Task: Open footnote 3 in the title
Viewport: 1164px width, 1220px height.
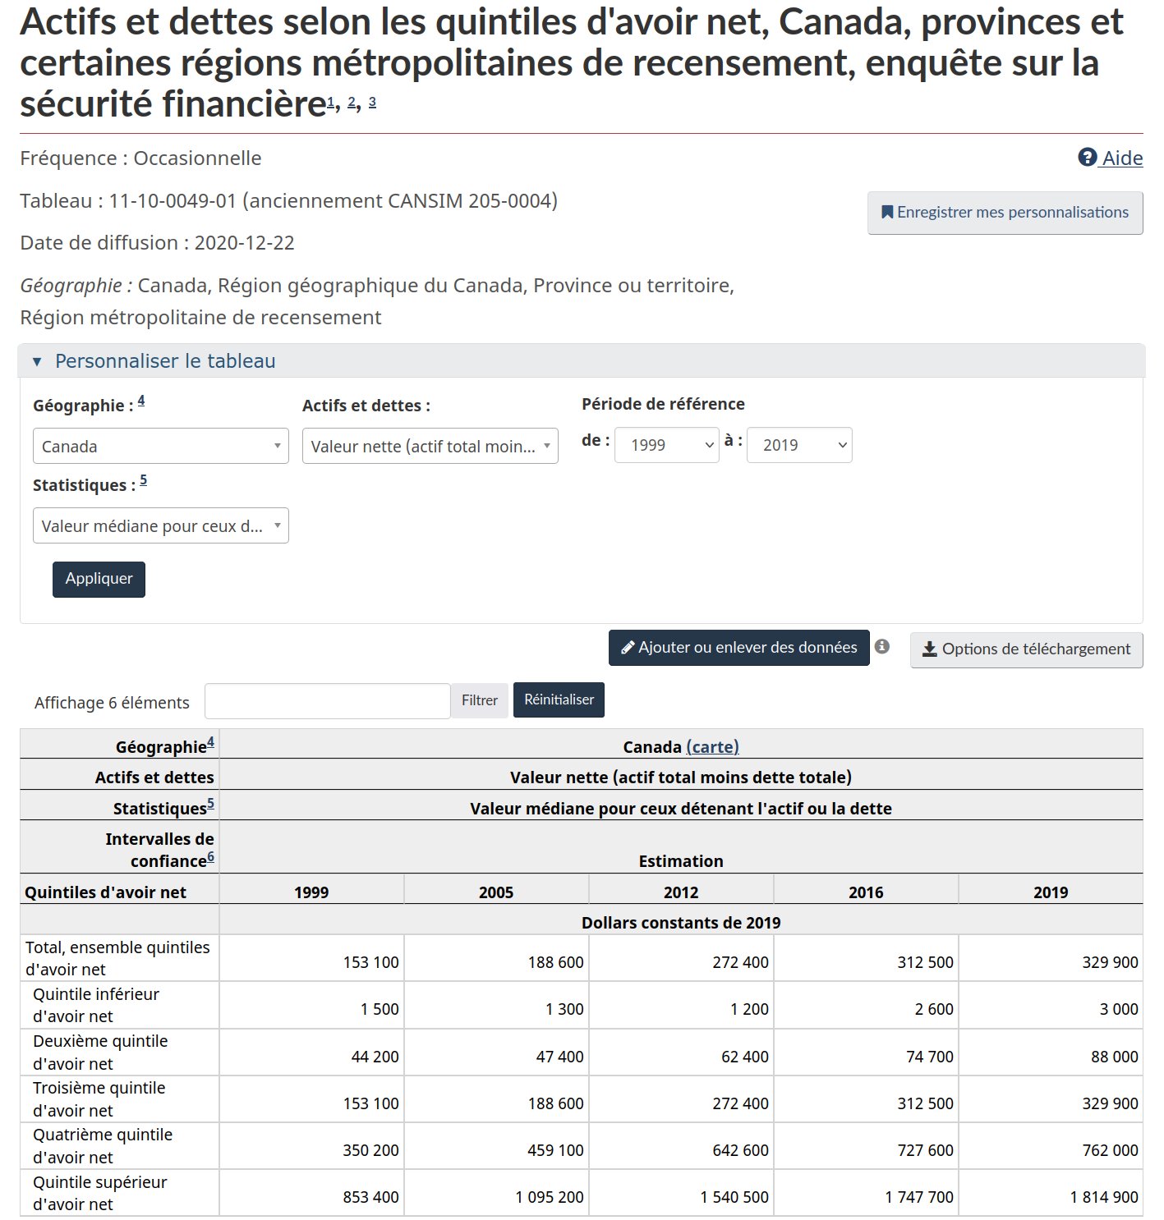Action: 372,102
